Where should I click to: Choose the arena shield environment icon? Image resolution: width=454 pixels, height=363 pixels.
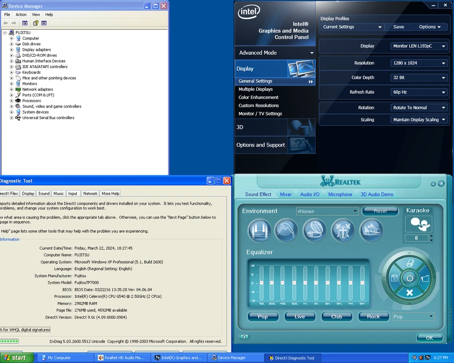343,229
